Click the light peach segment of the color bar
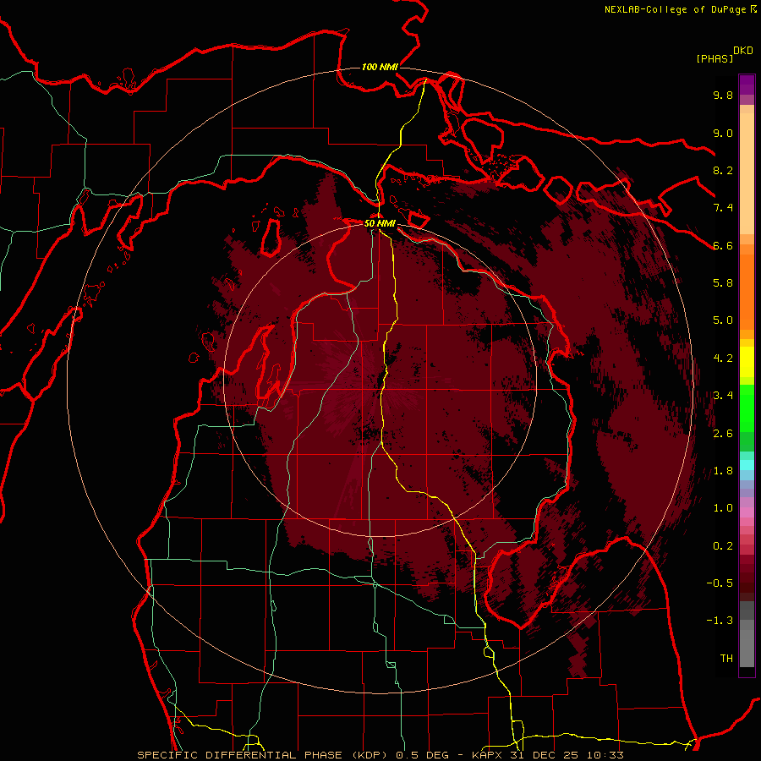761x761 pixels. click(747, 173)
